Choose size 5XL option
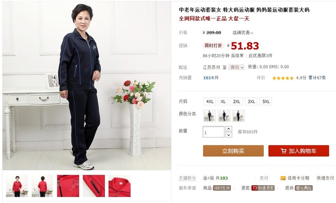336x203 pixels. click(266, 101)
